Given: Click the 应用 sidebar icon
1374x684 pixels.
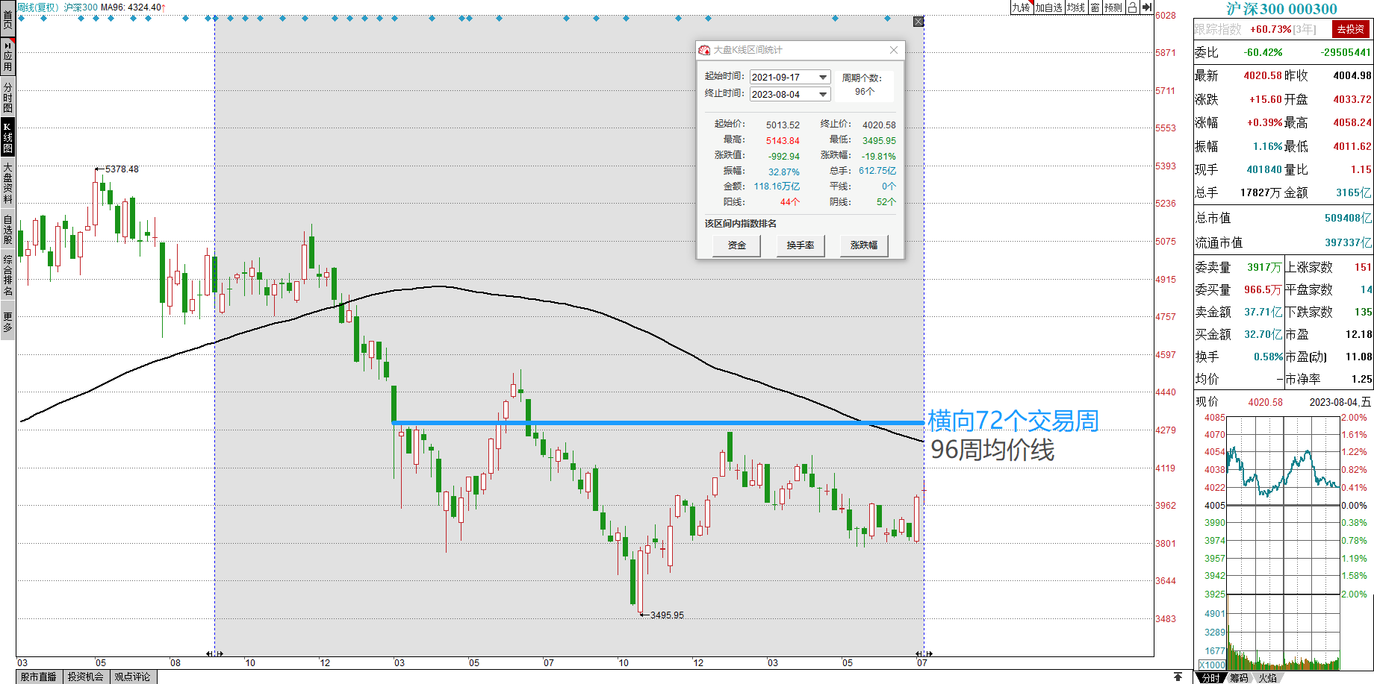Looking at the screenshot, I should pyautogui.click(x=7, y=57).
